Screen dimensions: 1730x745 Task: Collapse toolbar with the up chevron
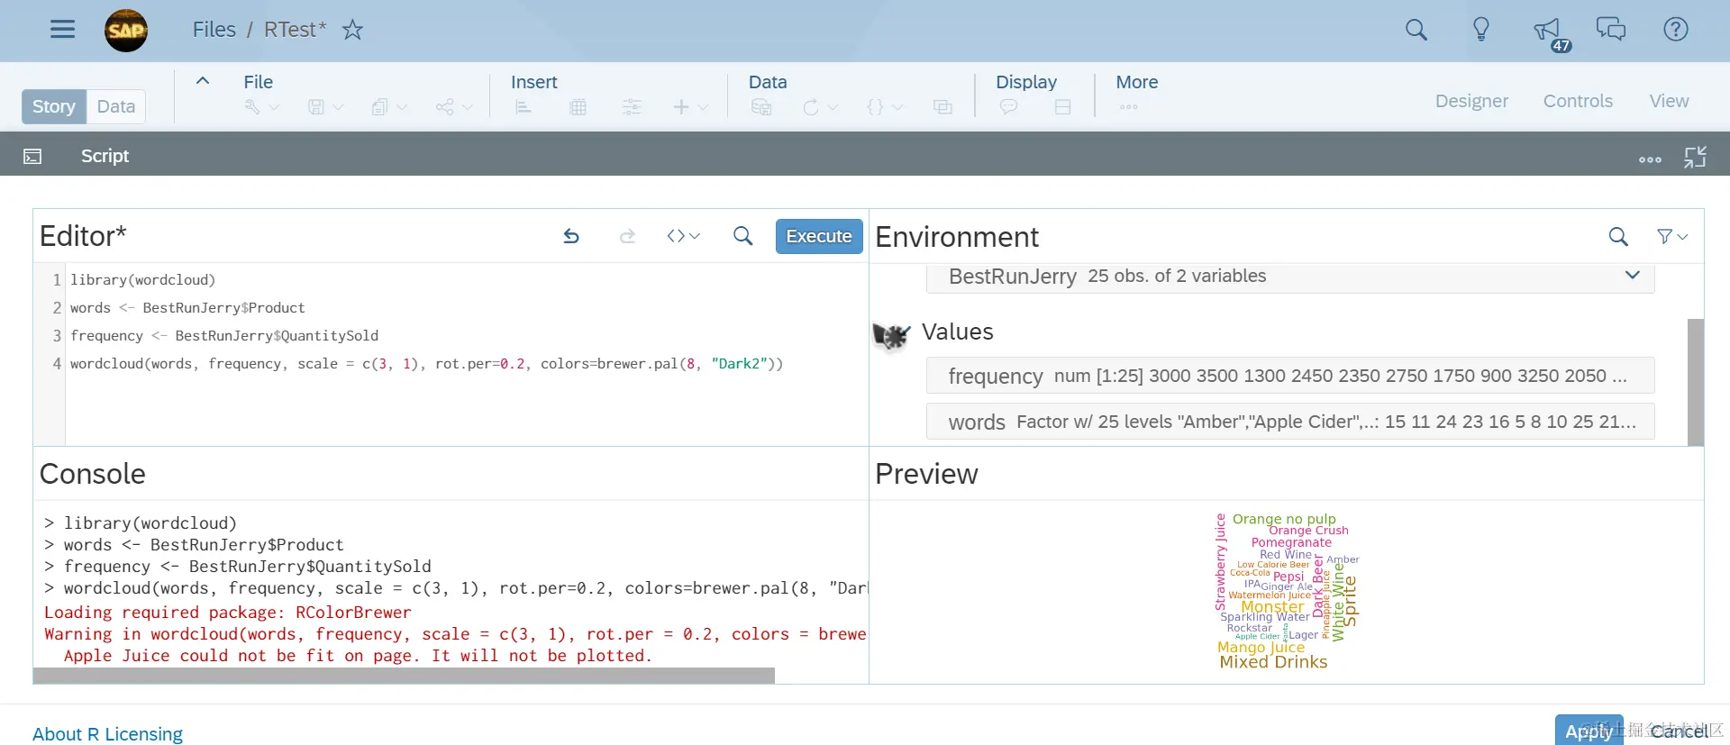click(x=203, y=80)
